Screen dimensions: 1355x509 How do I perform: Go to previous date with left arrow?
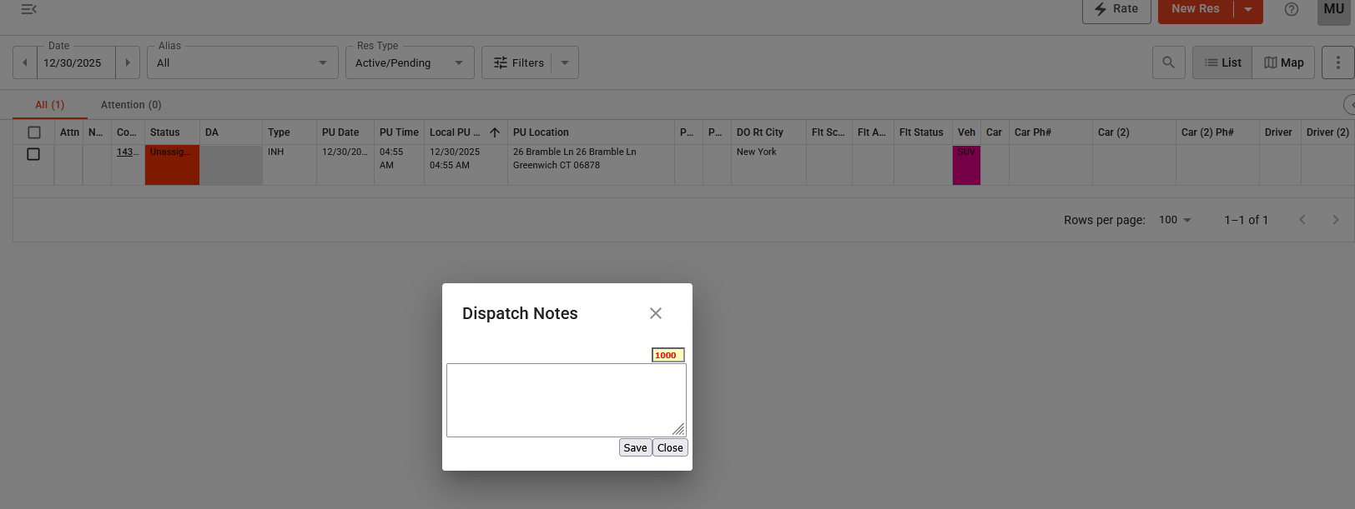pyautogui.click(x=25, y=62)
